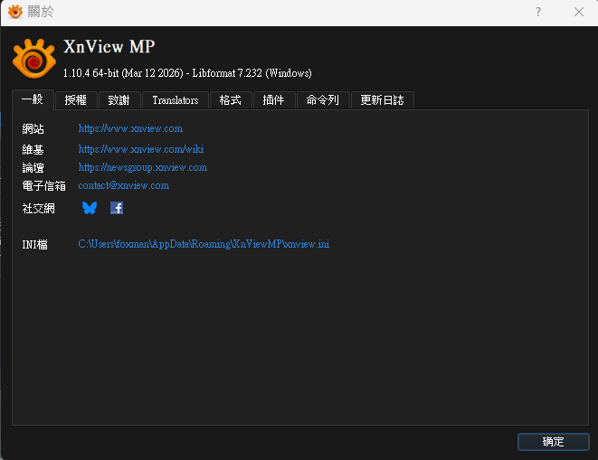The image size is (598, 460).
Task: Open the Bluesky butterfly social icon
Action: point(90,208)
